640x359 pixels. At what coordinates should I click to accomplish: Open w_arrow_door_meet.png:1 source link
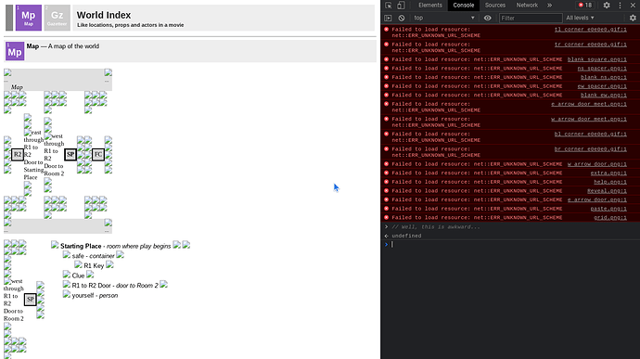(x=589, y=120)
